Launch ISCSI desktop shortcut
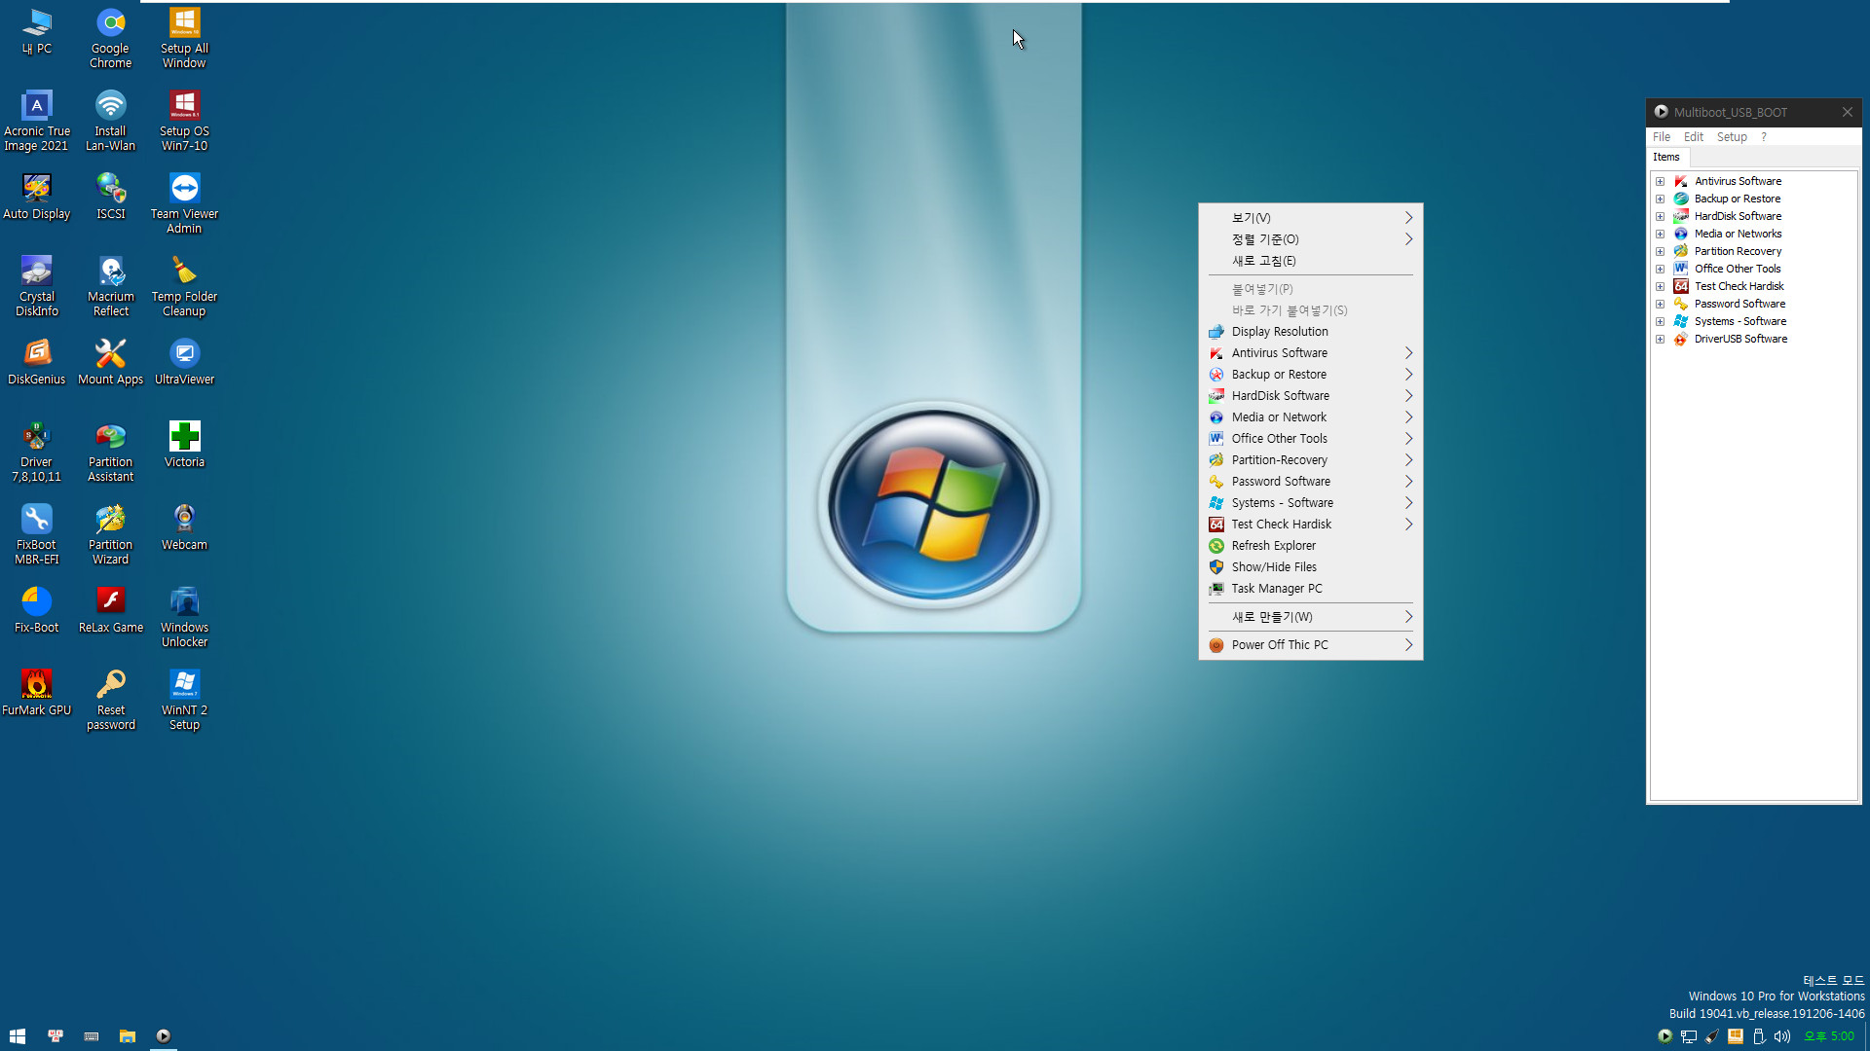 [x=110, y=197]
